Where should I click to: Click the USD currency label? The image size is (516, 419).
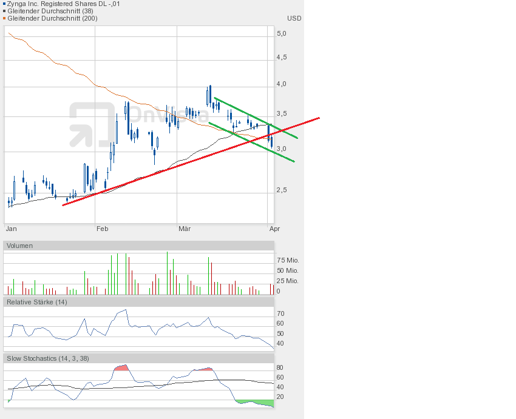click(x=294, y=18)
